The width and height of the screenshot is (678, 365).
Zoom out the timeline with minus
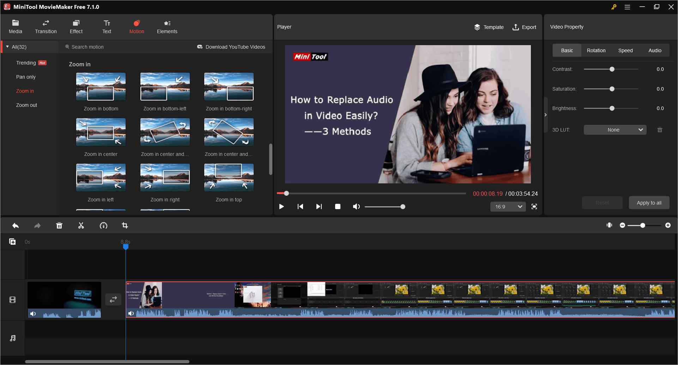click(622, 225)
